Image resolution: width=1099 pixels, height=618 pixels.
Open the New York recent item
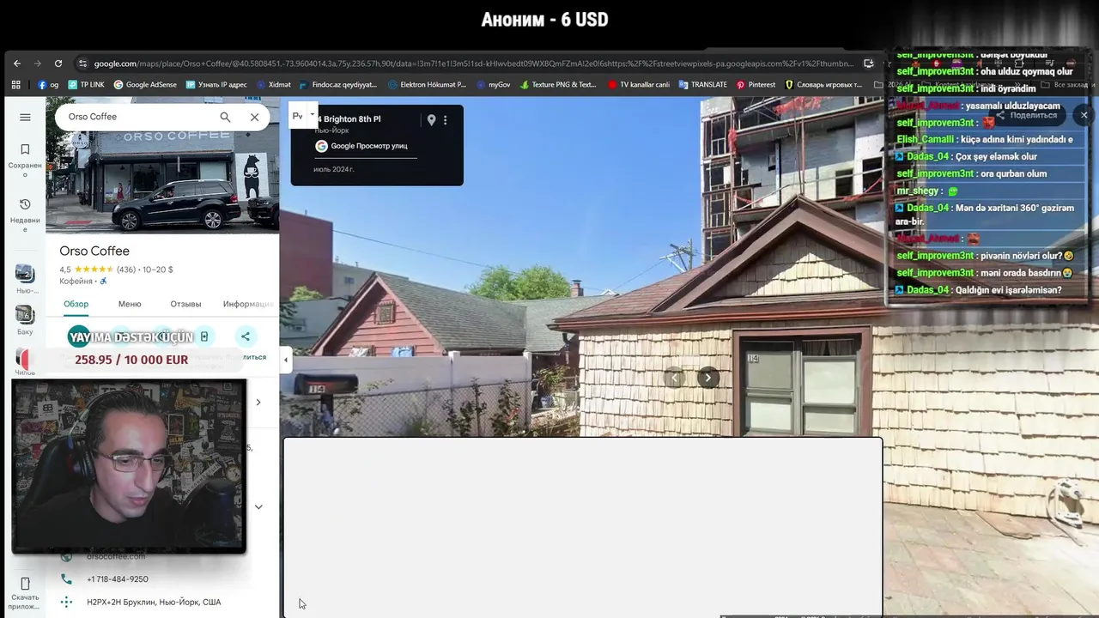(x=25, y=278)
